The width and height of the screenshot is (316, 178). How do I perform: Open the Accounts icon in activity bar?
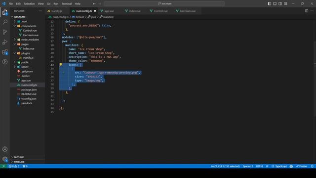tap(5, 149)
